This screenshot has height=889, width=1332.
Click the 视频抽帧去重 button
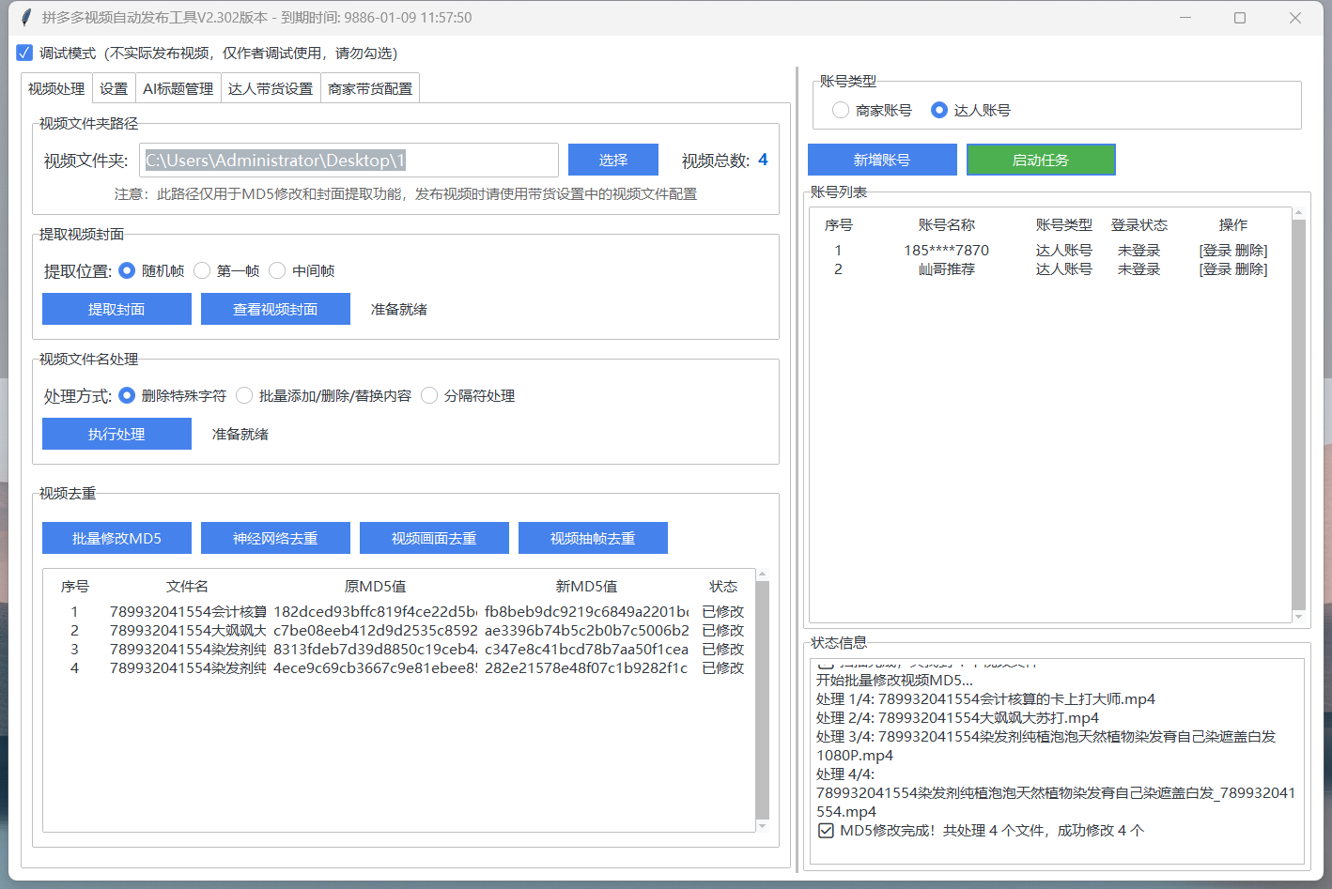[593, 538]
